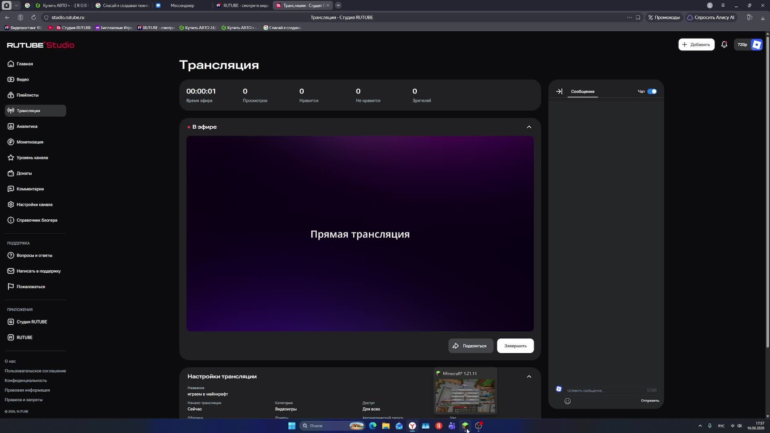770x433 pixels.
Task: Open Справочник блогера in the sidebar
Action: [x=35, y=220]
